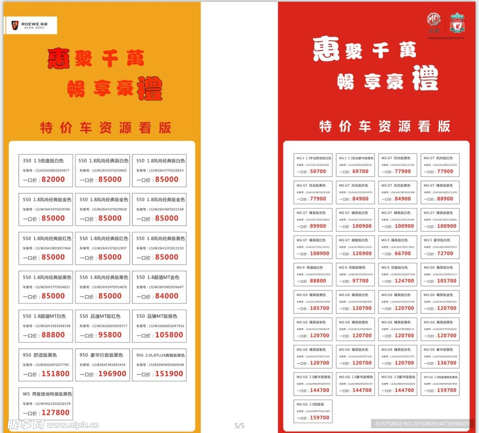Click the ID and NO watermark text
The image size is (479, 433).
[422, 424]
